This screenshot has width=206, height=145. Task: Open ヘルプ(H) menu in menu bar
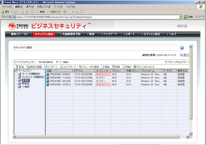tap(70, 7)
